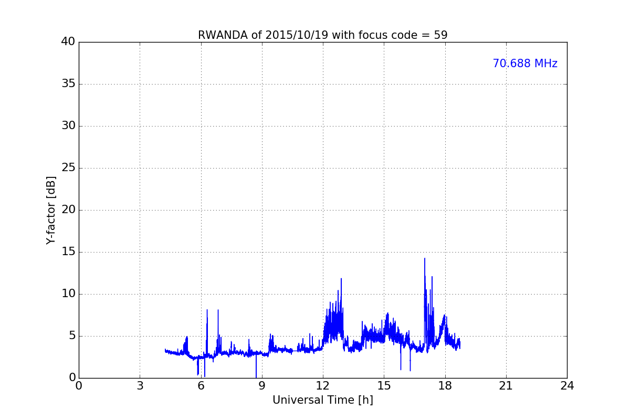The height and width of the screenshot is (420, 630).
Task: Click y-axis tick label 15
Action: pos(68,252)
